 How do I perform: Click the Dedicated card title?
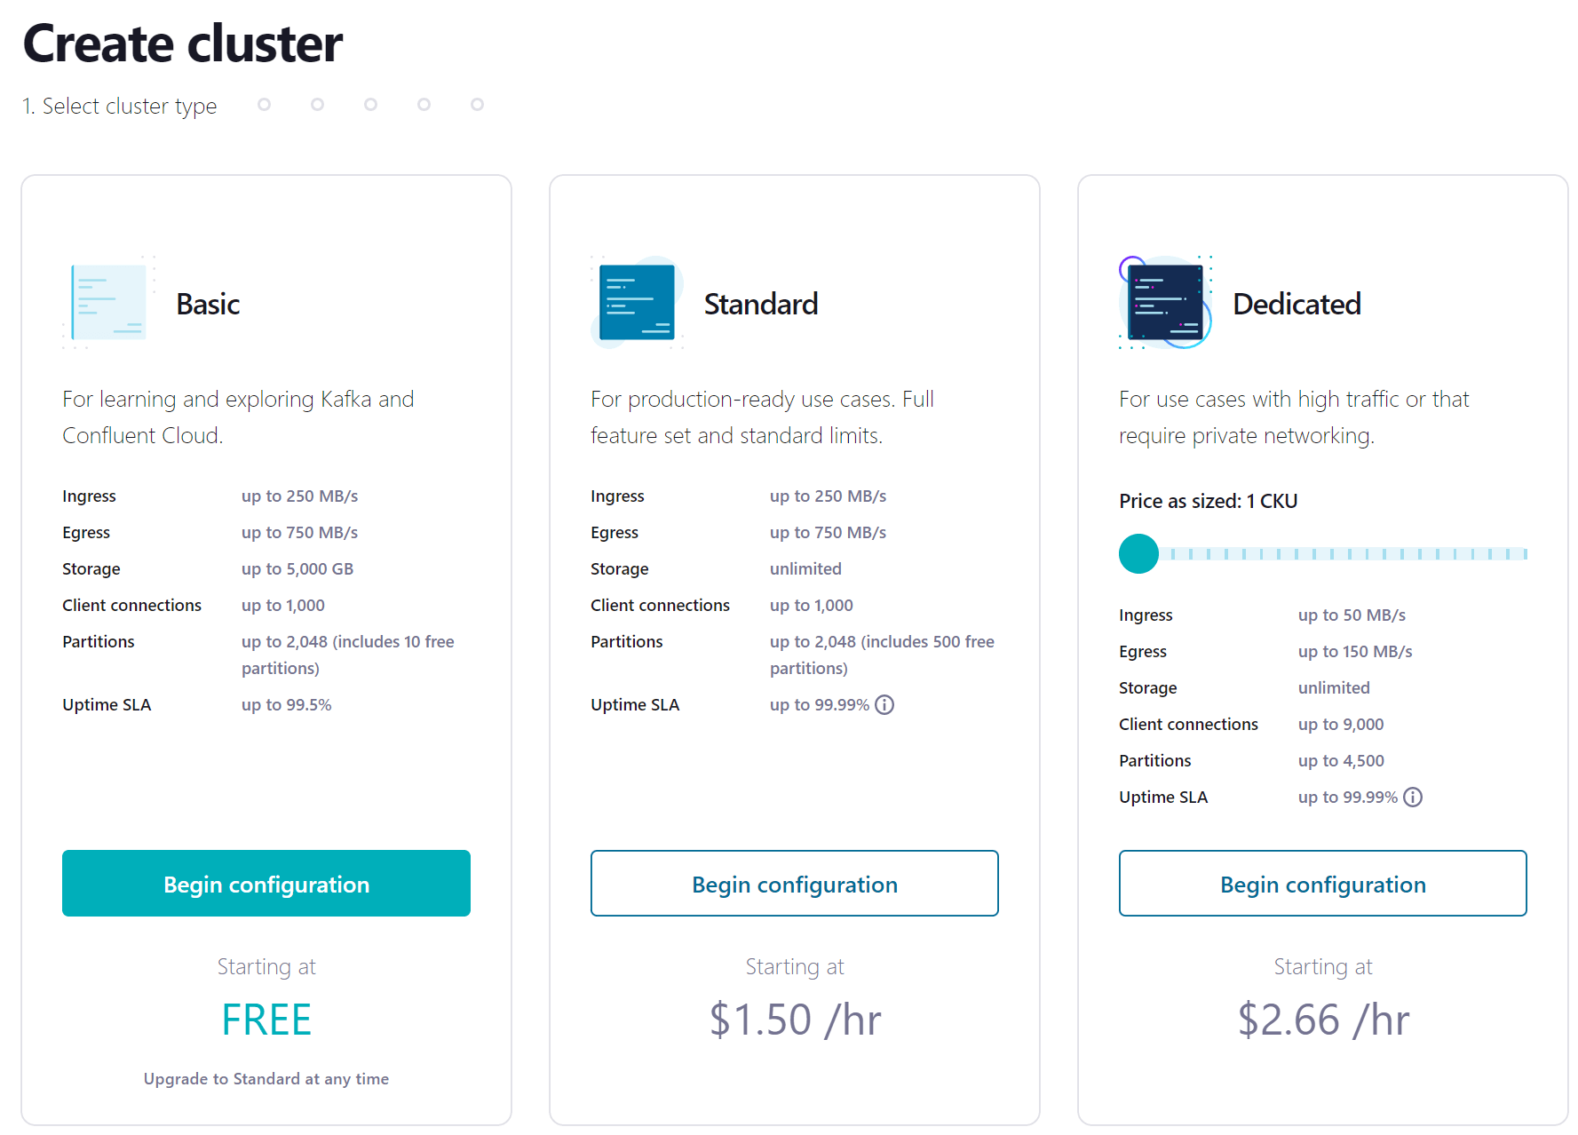[x=1296, y=304]
